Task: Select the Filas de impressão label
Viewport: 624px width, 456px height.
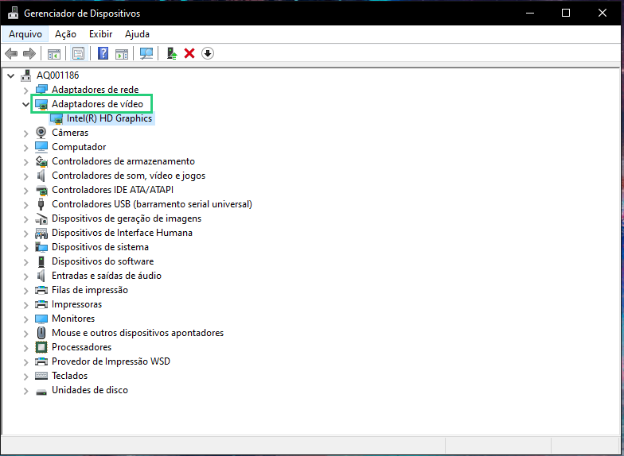Action: [89, 290]
